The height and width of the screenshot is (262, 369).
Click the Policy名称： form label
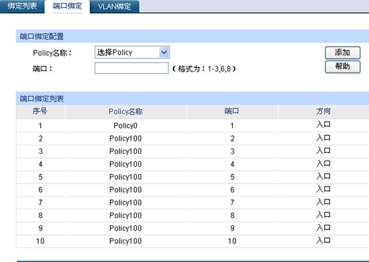tap(52, 53)
